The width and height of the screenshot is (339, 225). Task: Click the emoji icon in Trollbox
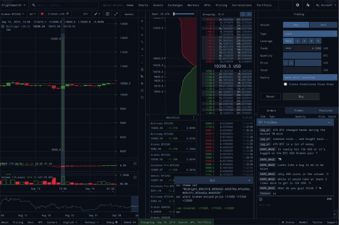tap(261, 199)
